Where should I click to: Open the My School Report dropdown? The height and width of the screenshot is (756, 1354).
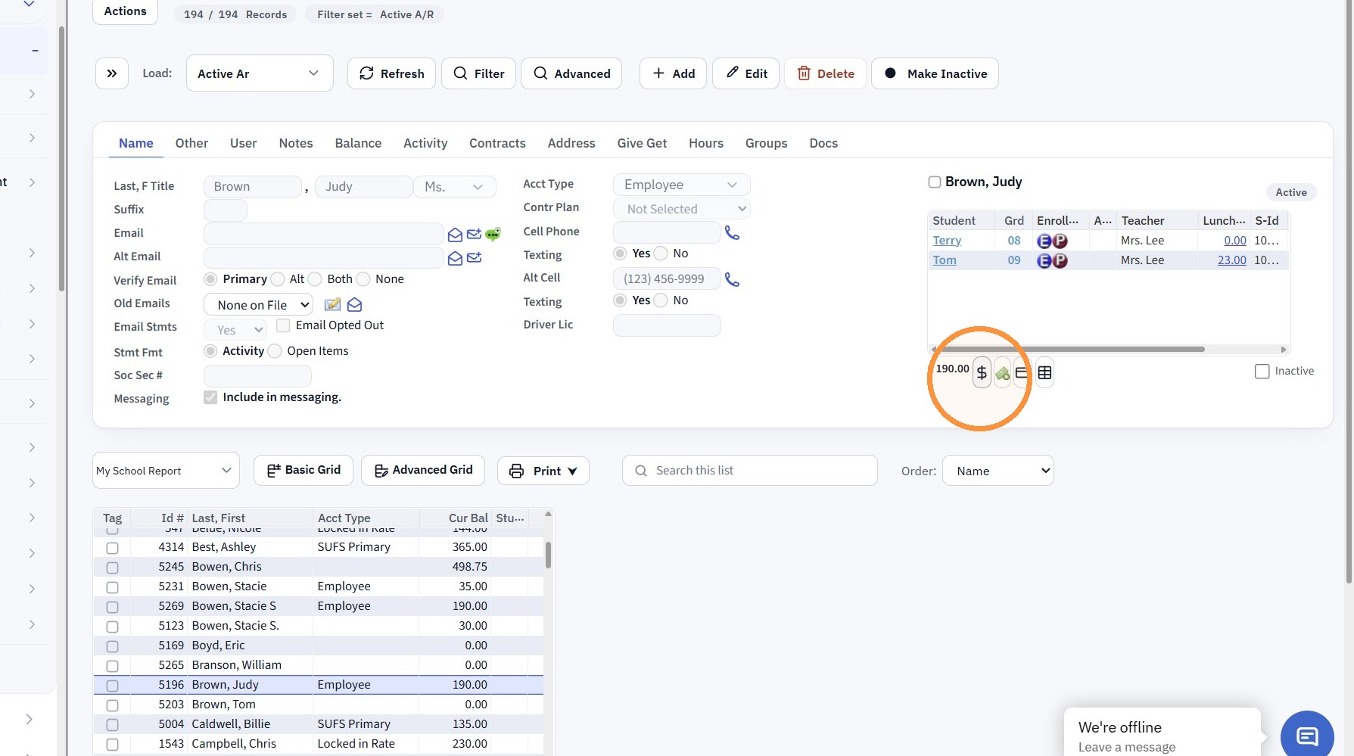(x=166, y=471)
